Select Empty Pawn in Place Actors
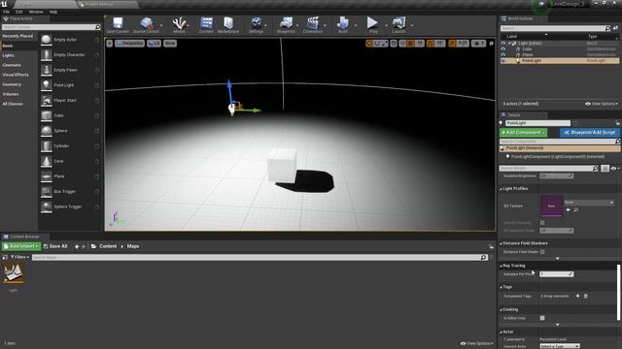 tap(70, 70)
